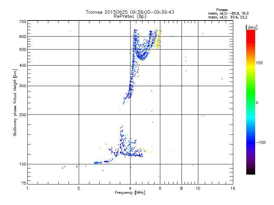Click the blue U-shaped trace bottom near 450 km
This screenshot has width=274, height=205.
(x=142, y=57)
